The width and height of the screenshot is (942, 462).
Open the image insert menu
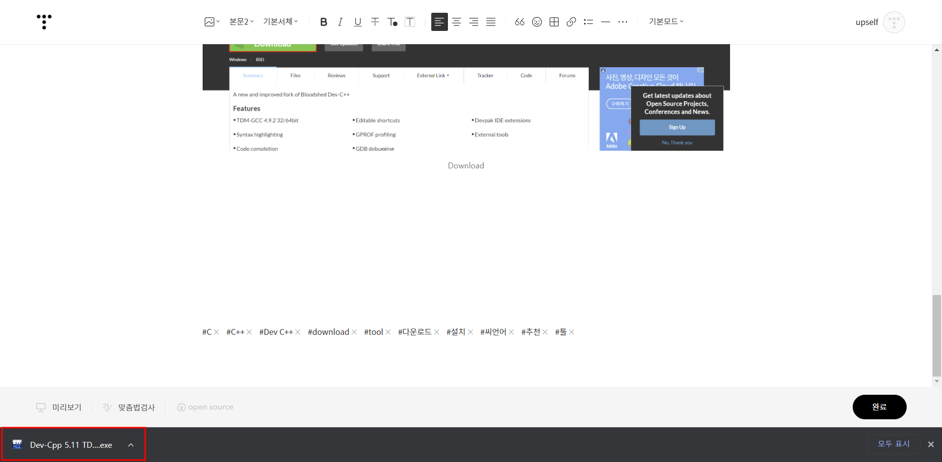[x=212, y=22]
